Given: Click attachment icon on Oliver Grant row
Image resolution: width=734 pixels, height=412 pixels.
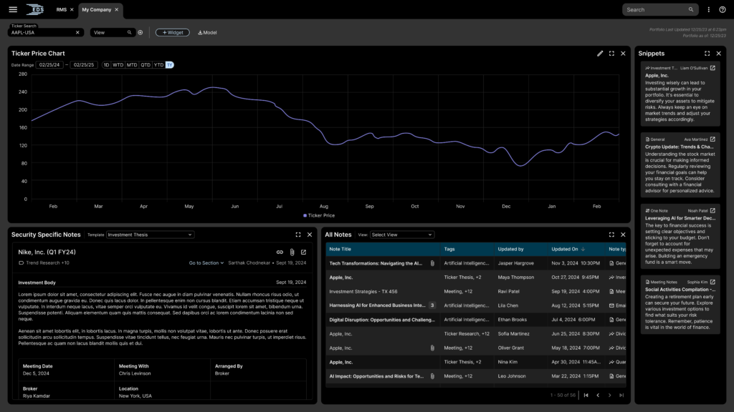Looking at the screenshot, I should coord(432,348).
